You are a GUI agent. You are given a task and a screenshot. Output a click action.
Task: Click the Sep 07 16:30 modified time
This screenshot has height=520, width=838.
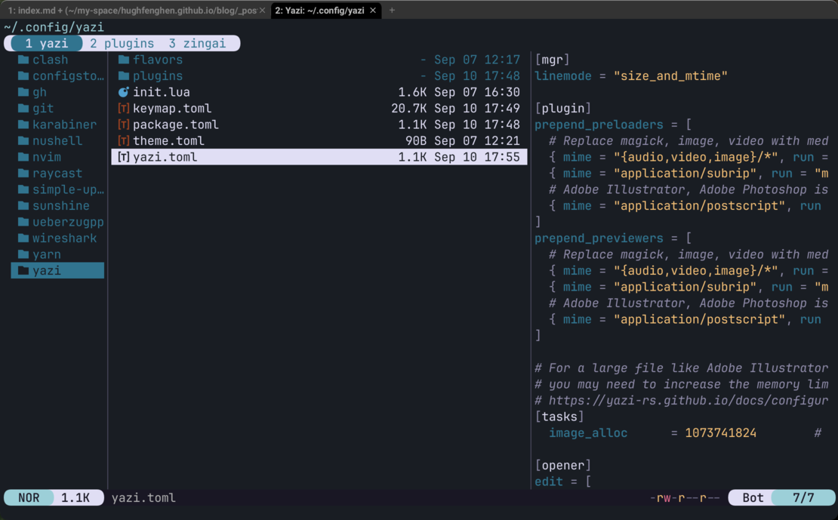coord(476,92)
